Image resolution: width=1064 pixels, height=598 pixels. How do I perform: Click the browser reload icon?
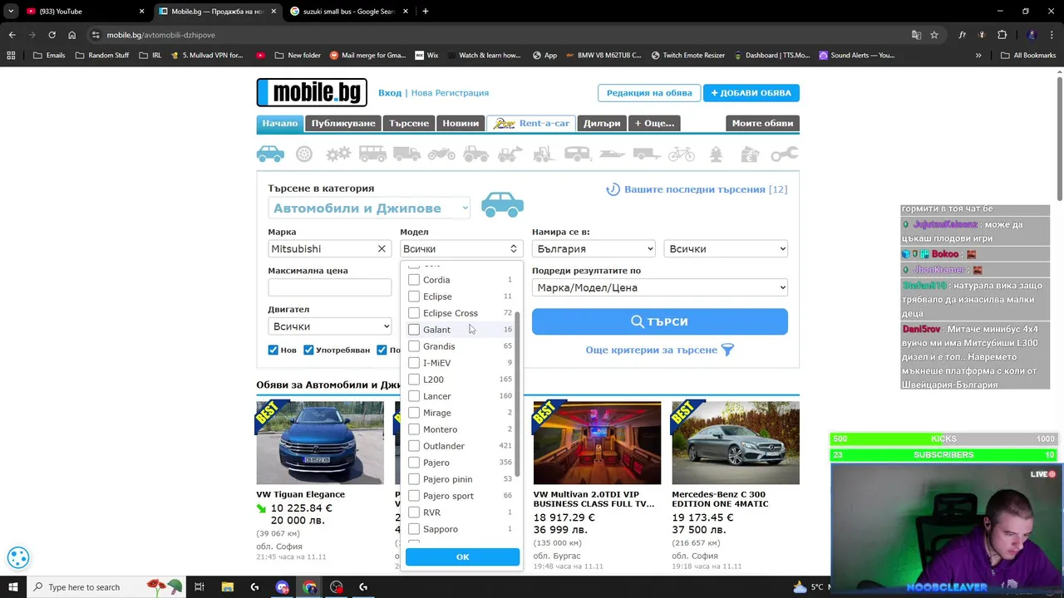click(52, 35)
